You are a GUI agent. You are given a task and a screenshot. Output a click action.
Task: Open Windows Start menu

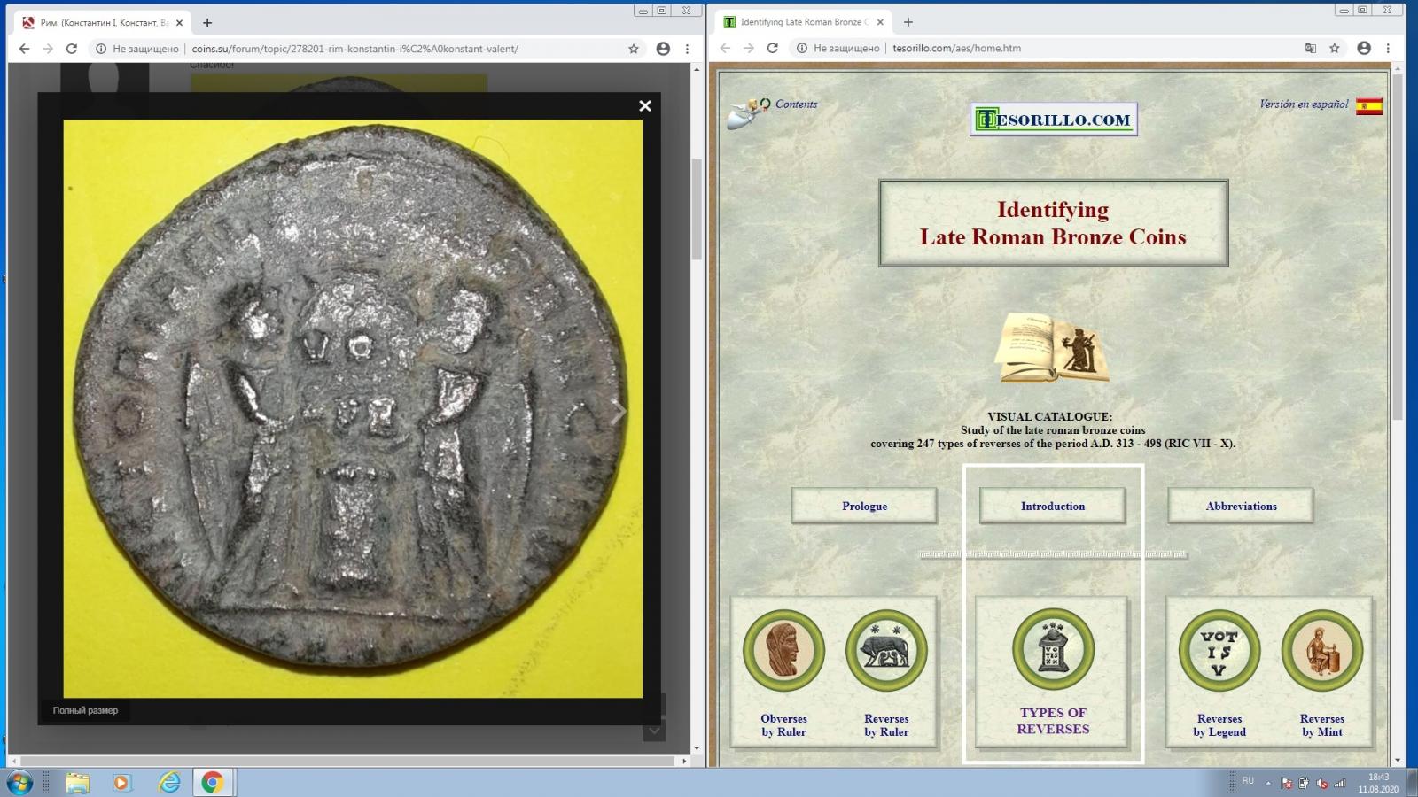(19, 783)
